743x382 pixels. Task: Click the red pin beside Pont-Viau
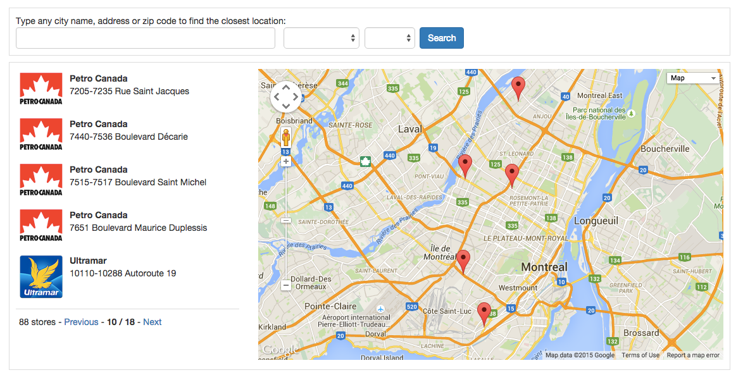465,166
